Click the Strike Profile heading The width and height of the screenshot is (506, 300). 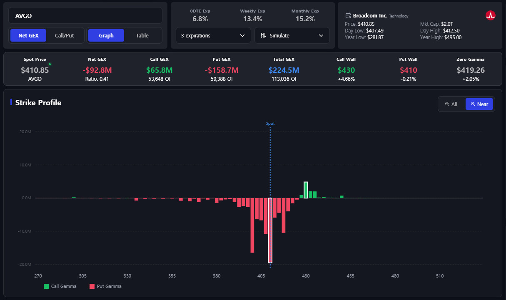click(x=38, y=103)
